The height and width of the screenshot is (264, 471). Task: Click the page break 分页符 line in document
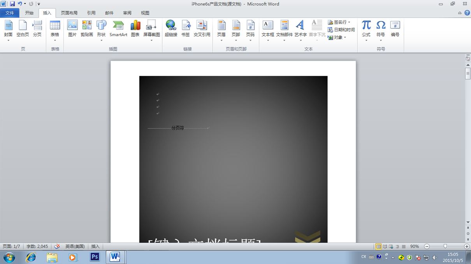click(178, 128)
